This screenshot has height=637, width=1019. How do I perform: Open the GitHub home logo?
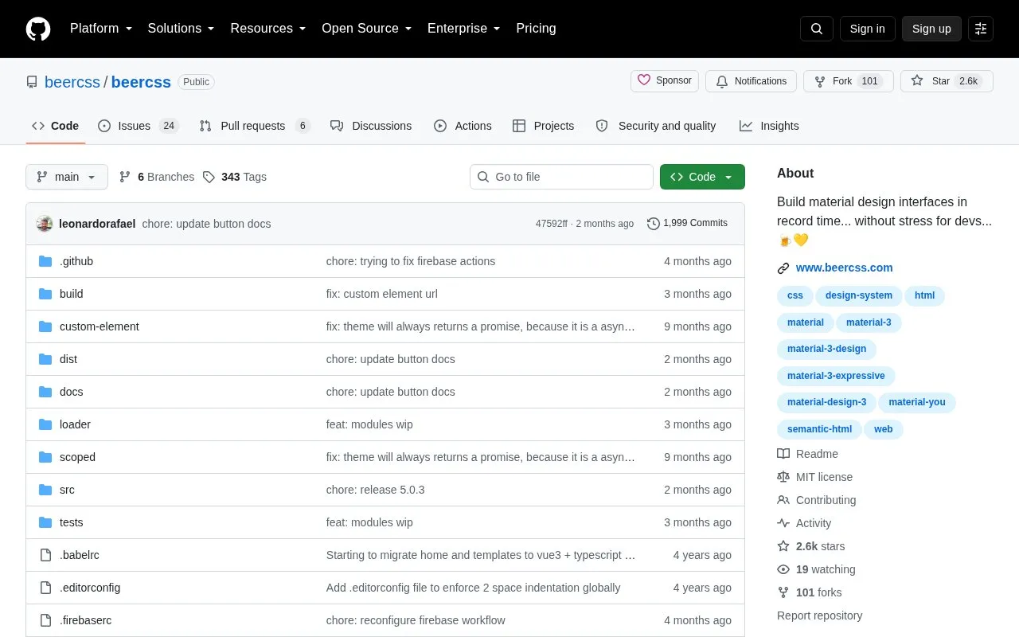coord(38,29)
